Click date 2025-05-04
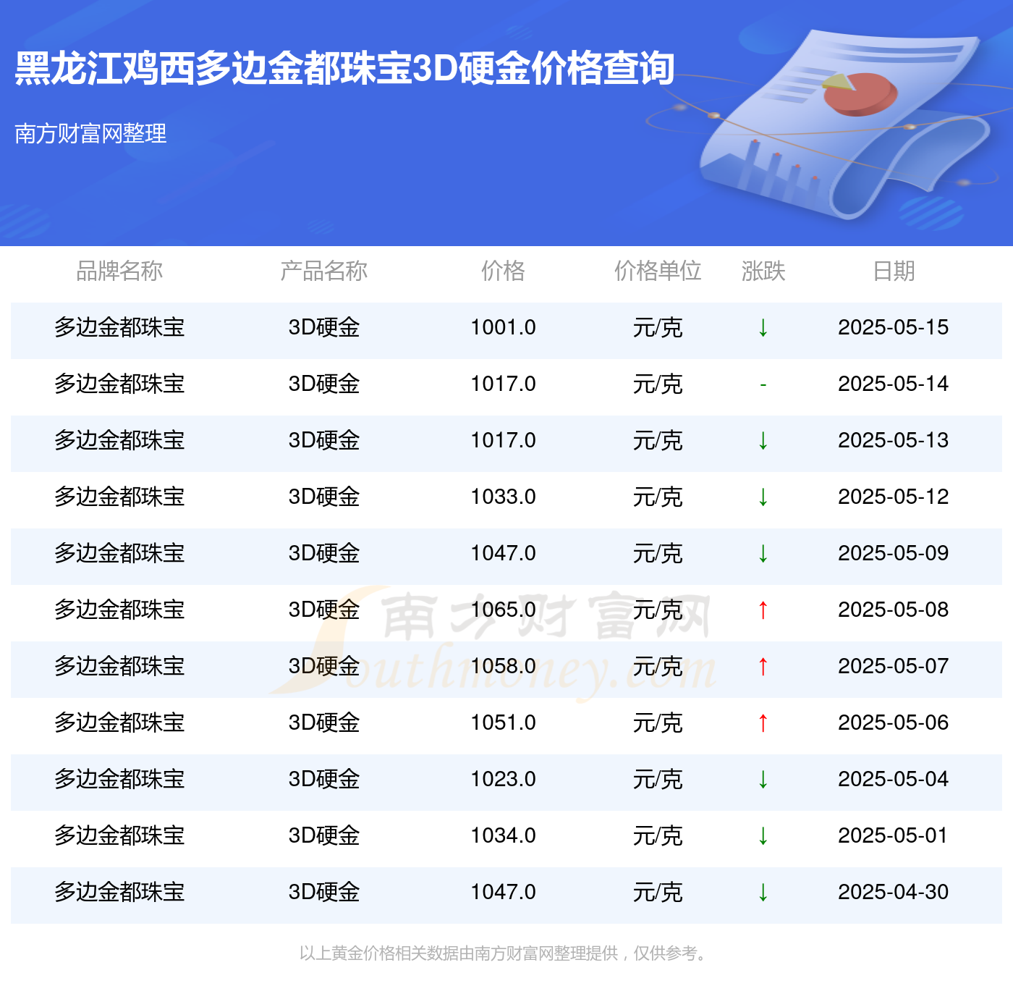This screenshot has height=986, width=1013. click(893, 779)
